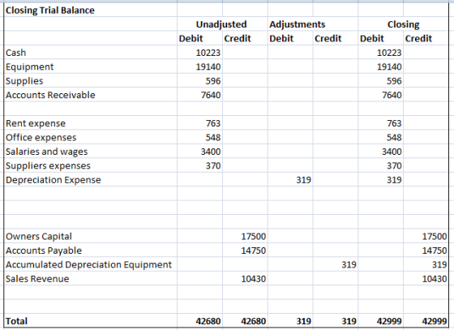This screenshot has width=454, height=330.
Task: Click the Depreciation Expense label
Action: tap(54, 180)
